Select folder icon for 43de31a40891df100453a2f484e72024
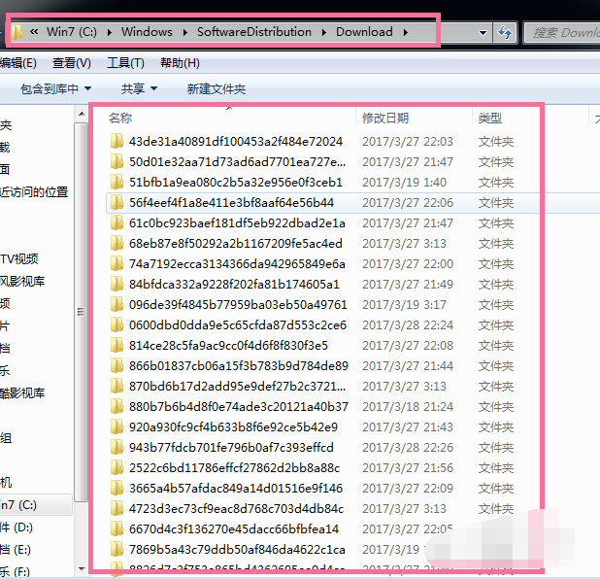 [x=117, y=141]
